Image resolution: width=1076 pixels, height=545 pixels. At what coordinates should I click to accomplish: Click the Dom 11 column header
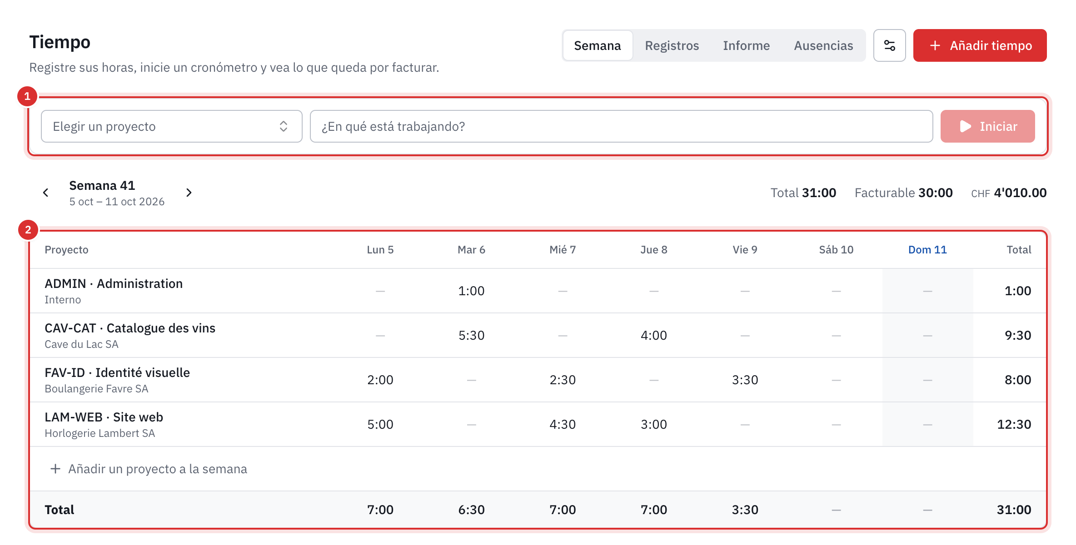point(927,250)
